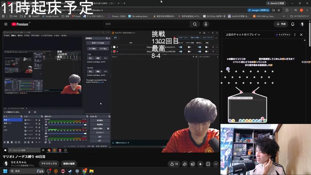Open the Chrome apps grid in bookmarks bar
The width and height of the screenshot is (311, 175).
(3, 16)
